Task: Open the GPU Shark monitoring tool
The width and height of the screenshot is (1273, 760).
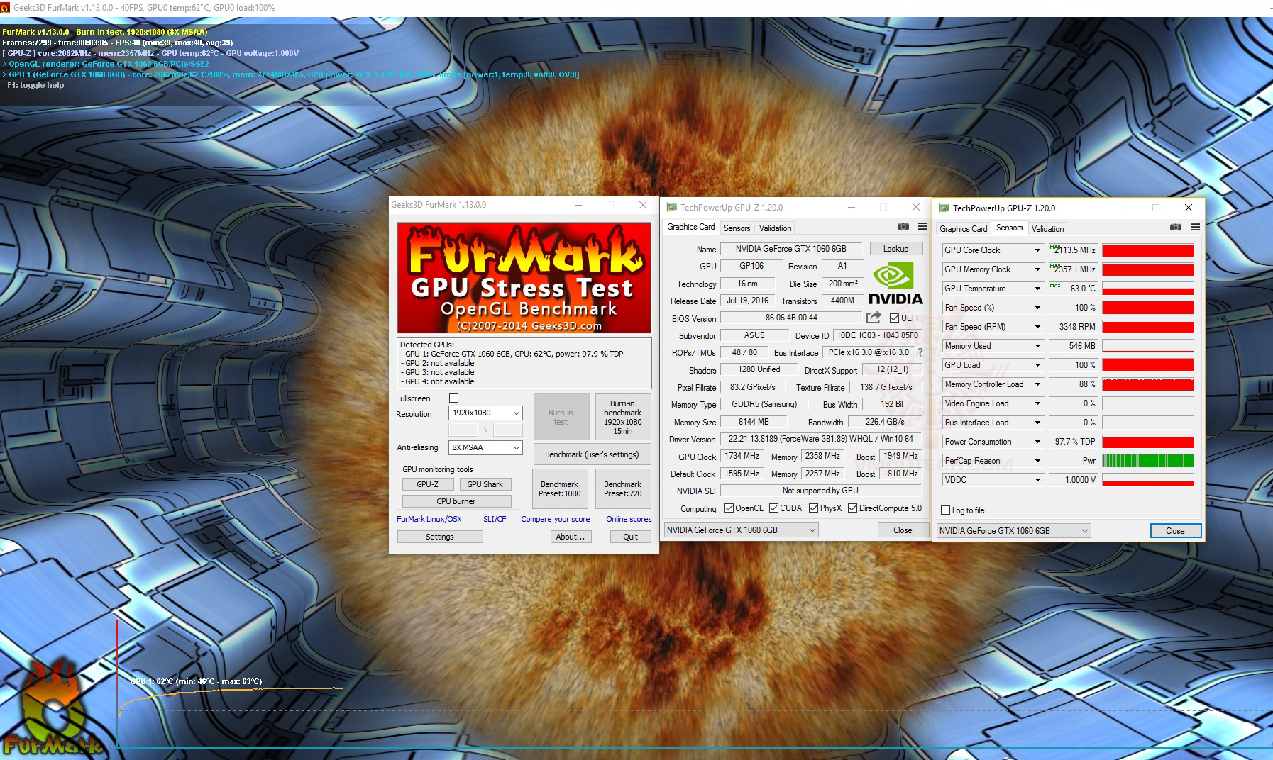Action: pyautogui.click(x=485, y=484)
